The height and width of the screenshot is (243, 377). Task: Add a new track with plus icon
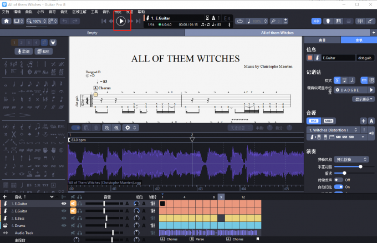[x=4, y=197]
